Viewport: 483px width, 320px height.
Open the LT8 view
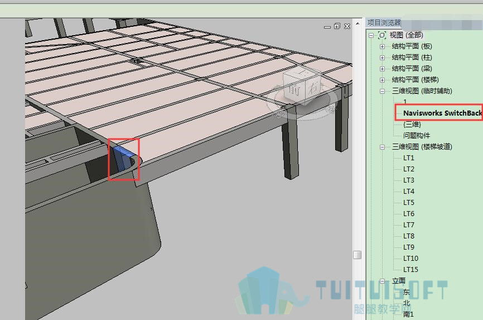pyautogui.click(x=409, y=236)
